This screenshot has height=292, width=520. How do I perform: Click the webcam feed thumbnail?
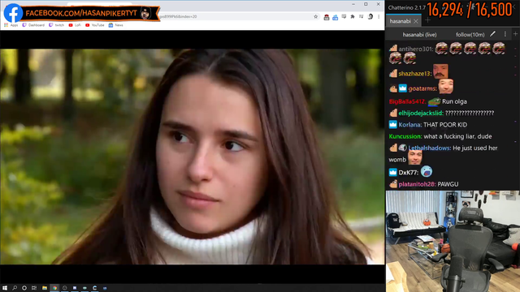[x=453, y=241]
